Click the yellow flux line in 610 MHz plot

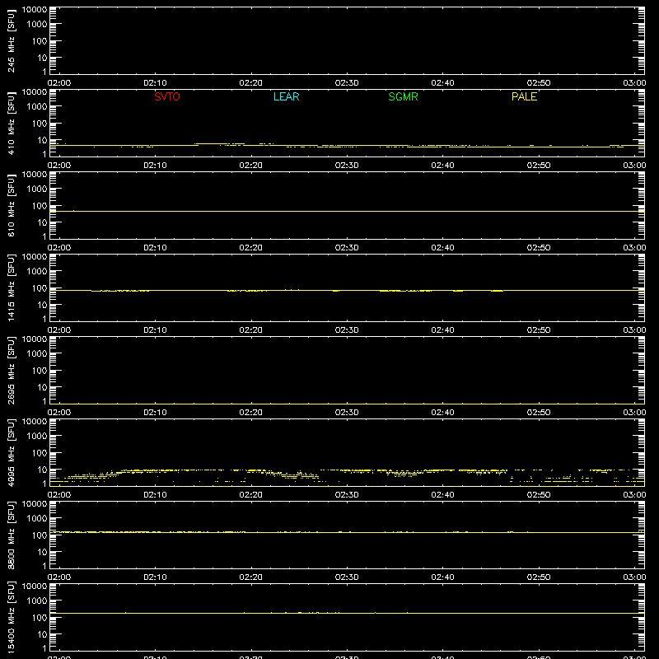coord(347,211)
